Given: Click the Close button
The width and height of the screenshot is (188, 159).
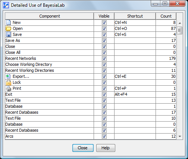Looking at the screenshot, I should 83,148.
